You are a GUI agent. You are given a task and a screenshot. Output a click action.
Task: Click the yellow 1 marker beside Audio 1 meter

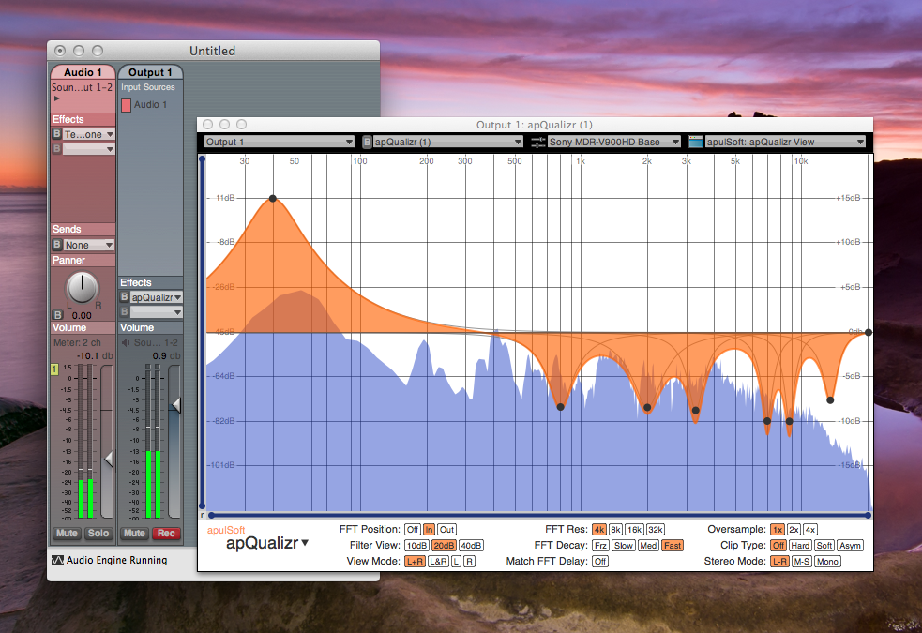tap(54, 369)
